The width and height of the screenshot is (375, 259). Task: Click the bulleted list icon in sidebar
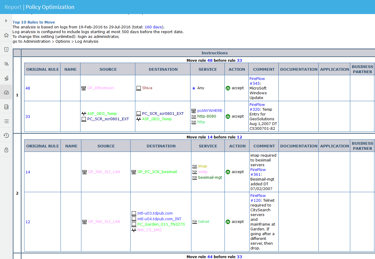point(6,121)
